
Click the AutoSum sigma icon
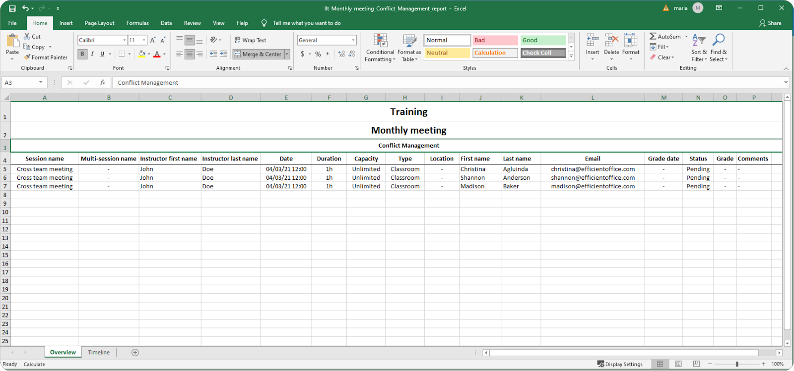653,36
